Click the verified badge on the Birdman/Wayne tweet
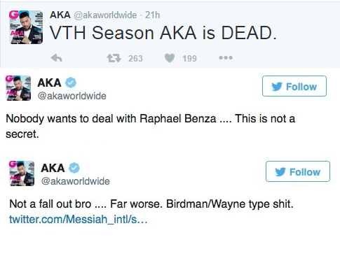 click(x=74, y=168)
